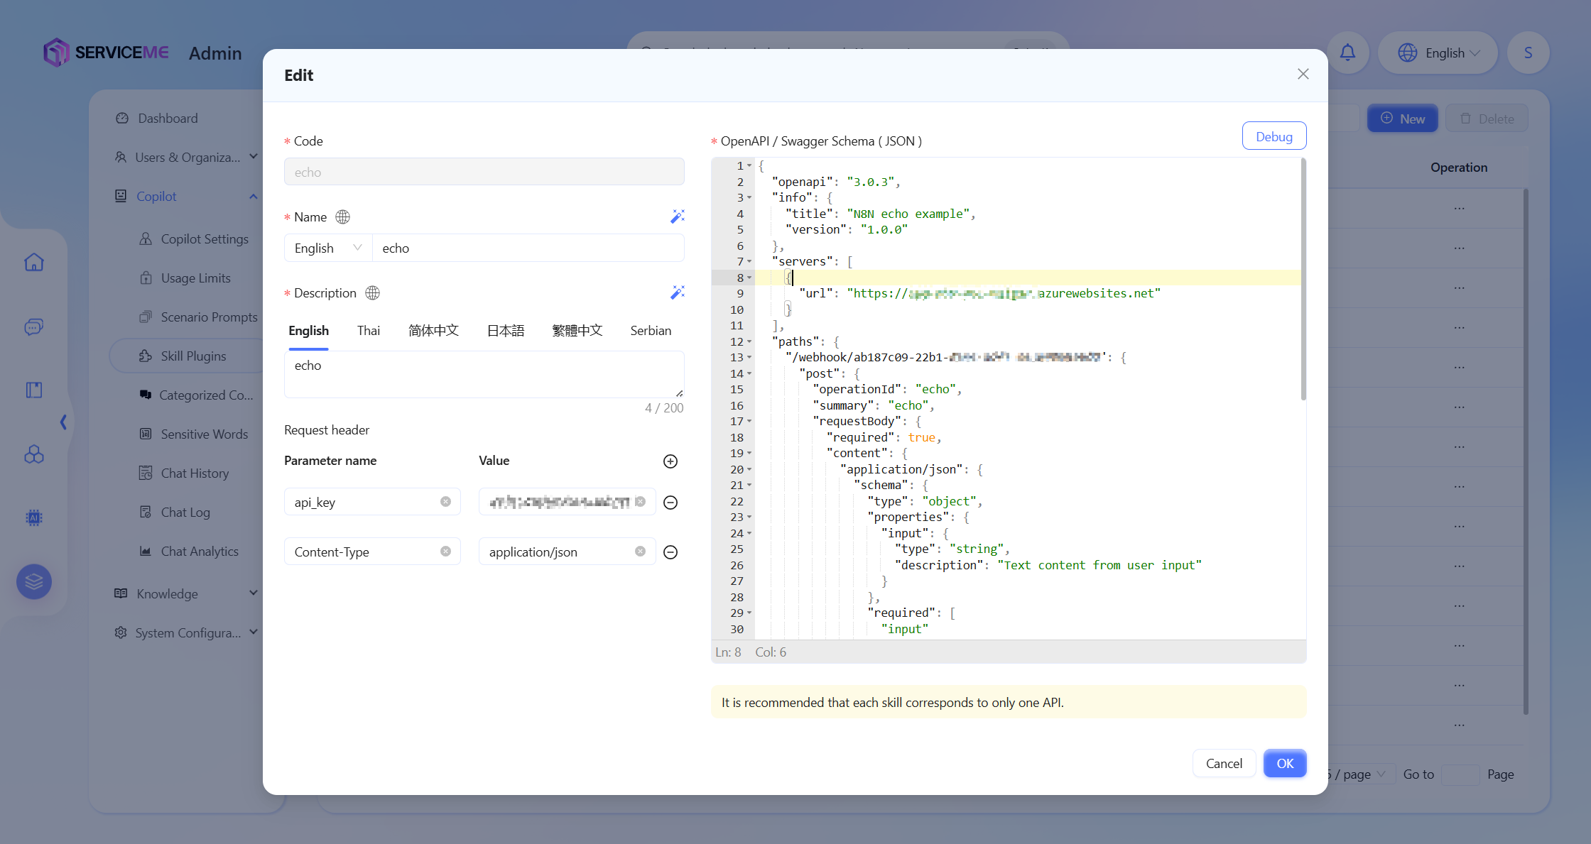The width and height of the screenshot is (1591, 844).
Task: Switch description language to Thai tab
Action: click(369, 331)
